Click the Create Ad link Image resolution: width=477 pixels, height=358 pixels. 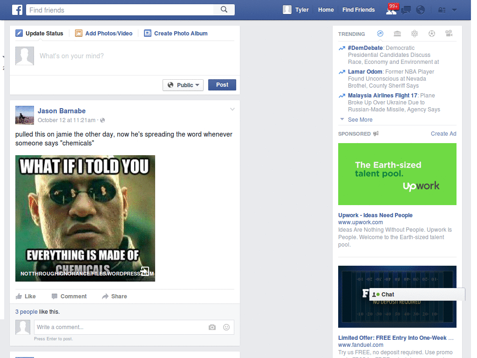coord(443,134)
